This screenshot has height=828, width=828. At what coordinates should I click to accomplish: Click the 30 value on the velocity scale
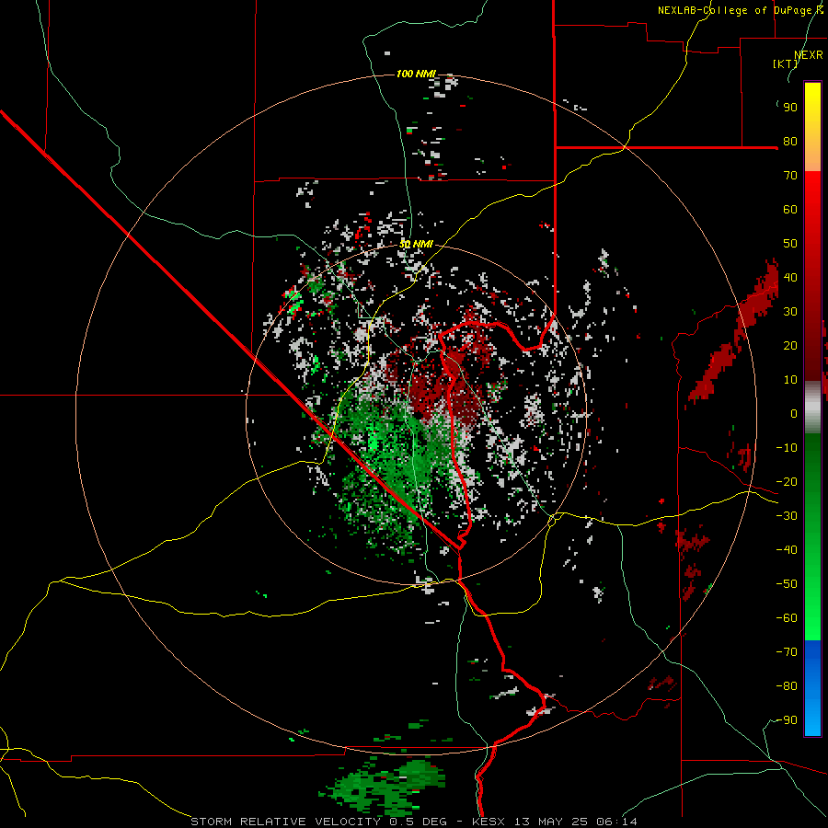pyautogui.click(x=790, y=312)
